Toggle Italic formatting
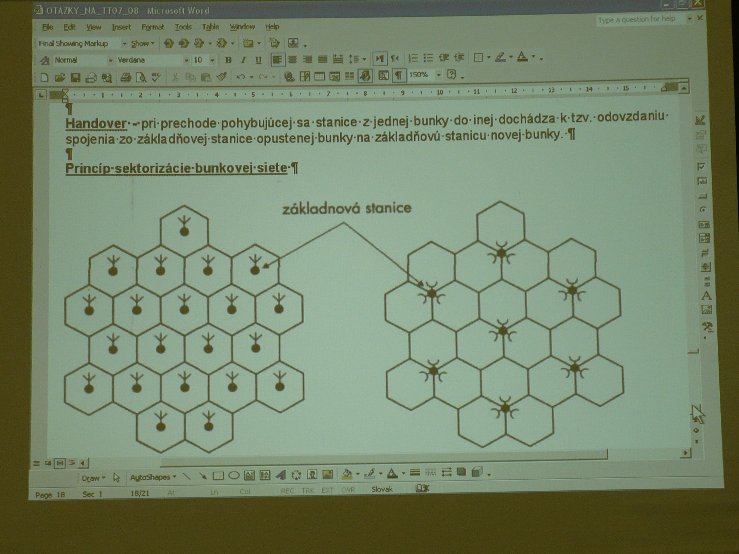Image resolution: width=739 pixels, height=554 pixels. click(x=244, y=60)
